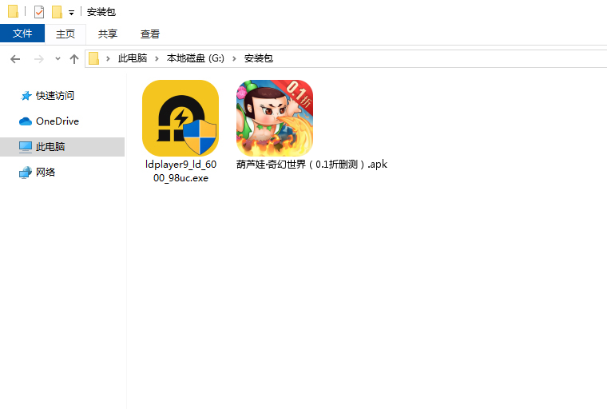
Task: Select the 葫芦娃·奇幻世界 apk file icon
Action: pyautogui.click(x=274, y=118)
